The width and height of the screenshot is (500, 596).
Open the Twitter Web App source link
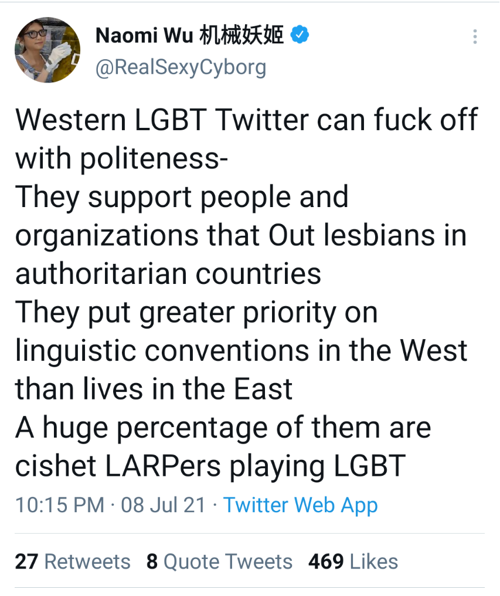pos(300,505)
